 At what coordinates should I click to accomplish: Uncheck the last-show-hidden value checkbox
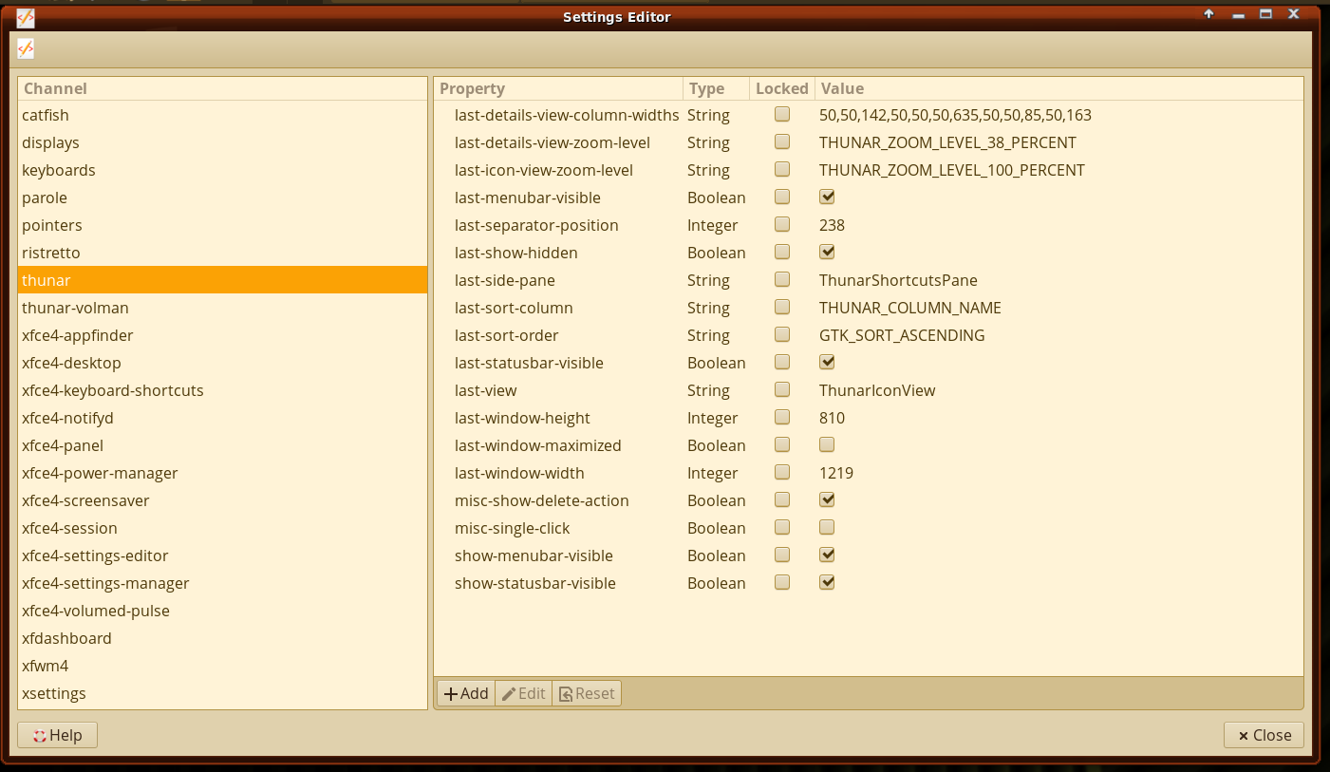827,253
